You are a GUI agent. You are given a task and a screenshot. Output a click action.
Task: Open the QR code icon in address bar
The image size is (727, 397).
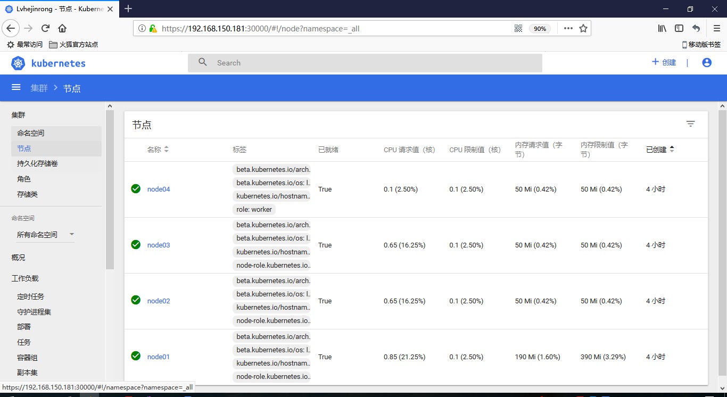point(518,28)
